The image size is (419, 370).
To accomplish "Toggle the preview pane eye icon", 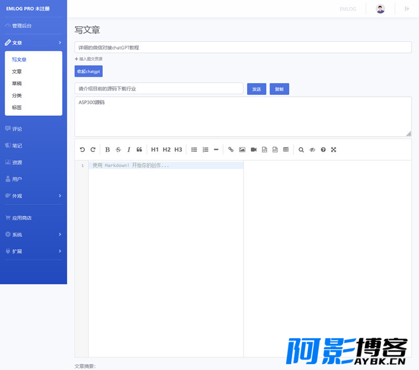I will click(x=312, y=150).
